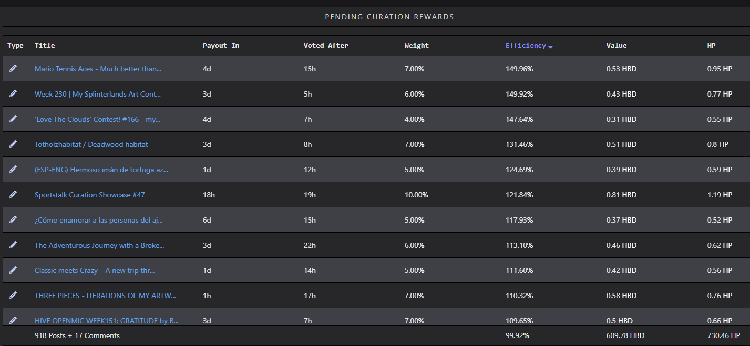Sort by the Voted After column header
This screenshot has height=346, width=750.
click(x=326, y=46)
